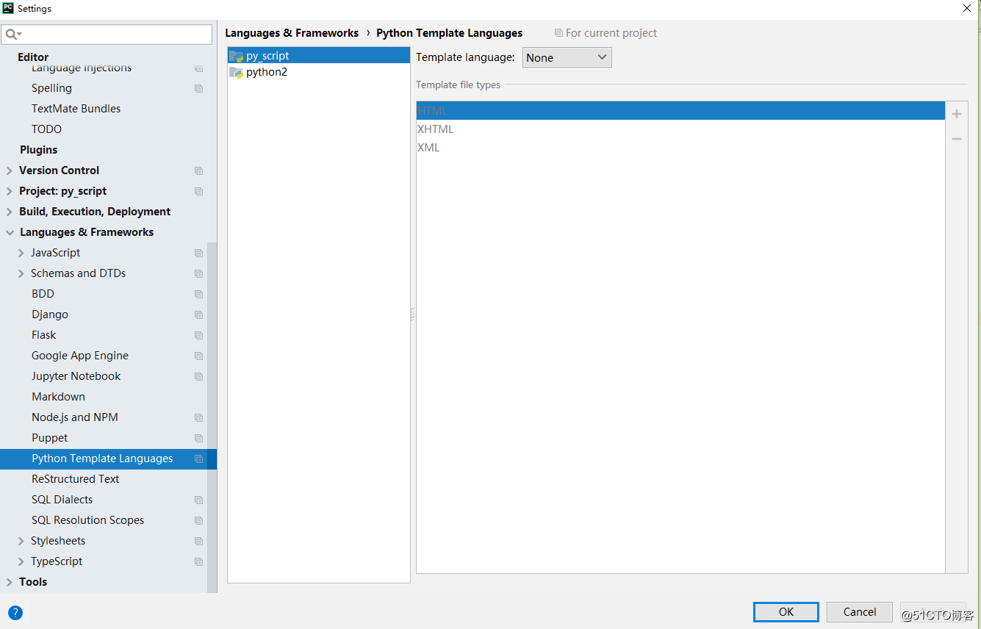Click the minus icon to remove file type

[x=957, y=139]
